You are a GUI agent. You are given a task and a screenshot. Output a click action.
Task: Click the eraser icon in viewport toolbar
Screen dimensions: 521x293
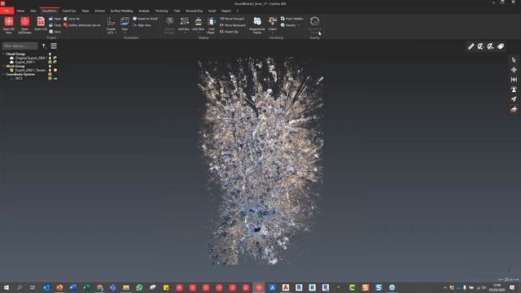pyautogui.click(x=501, y=46)
